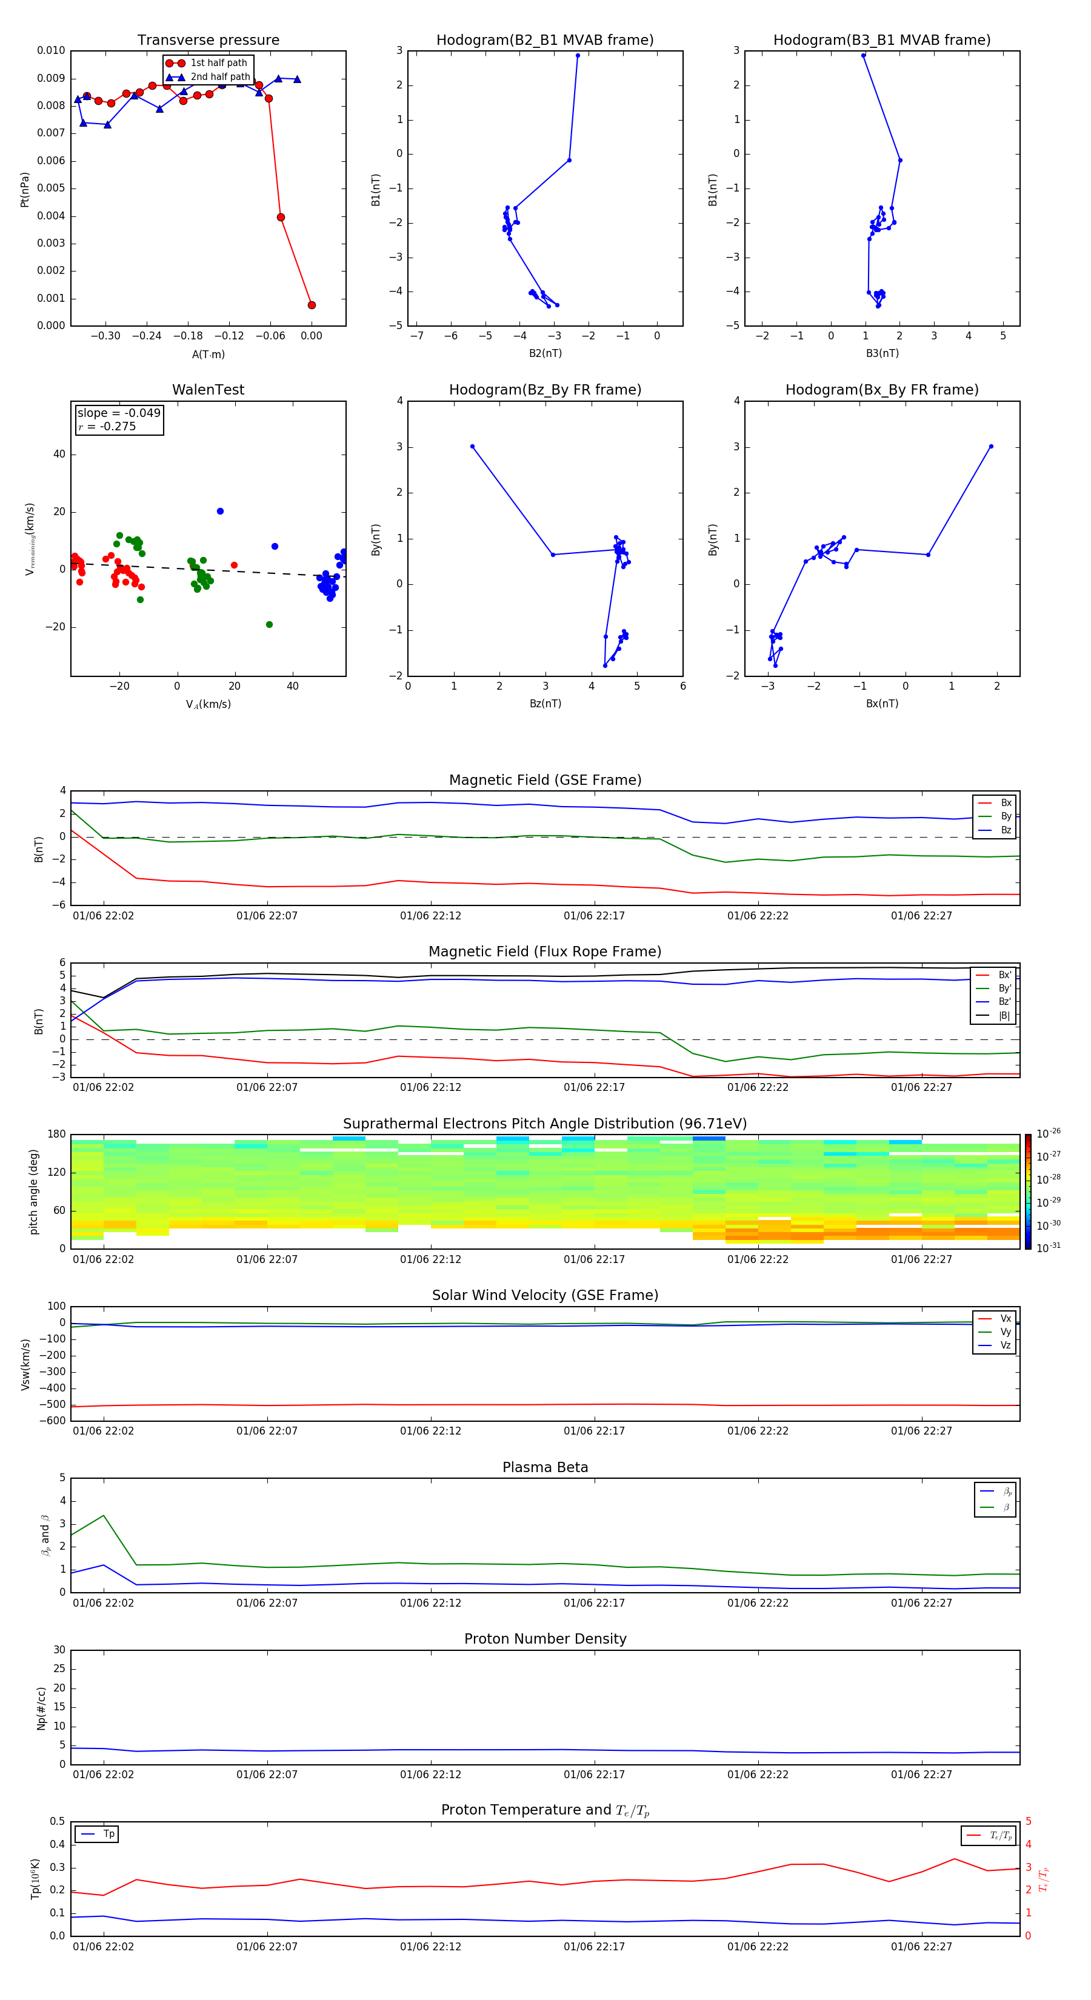
Task: Click the Bx' entry in Flux Rope legend
Action: coord(994,975)
